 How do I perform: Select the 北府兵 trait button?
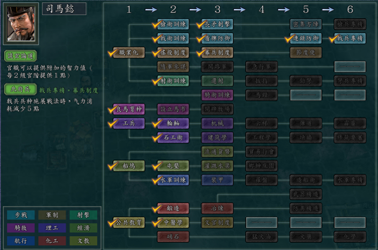click(x=20, y=89)
